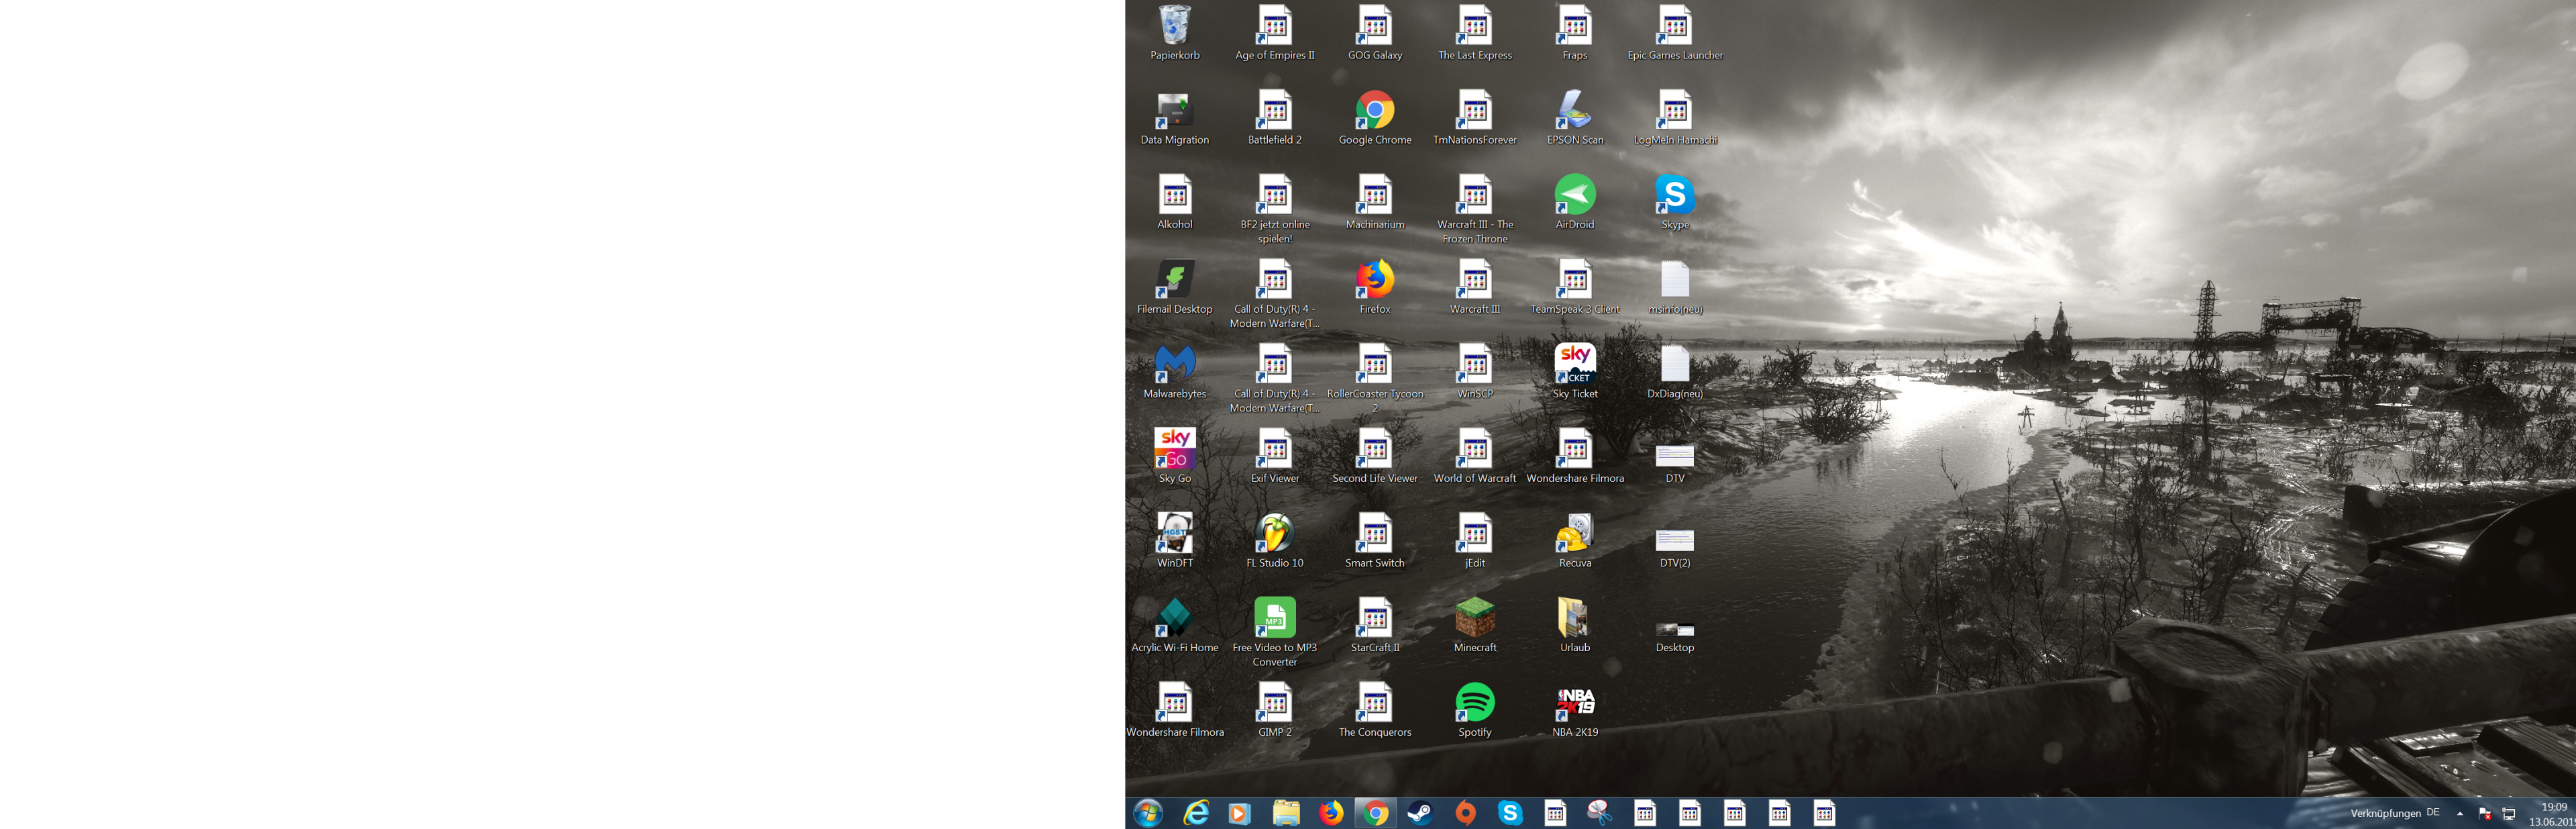
Task: Open Internet Explorer from the taskbar
Action: coord(1196,813)
